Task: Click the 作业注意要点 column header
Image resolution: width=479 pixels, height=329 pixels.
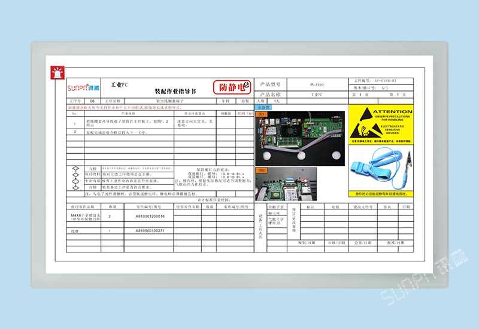Action: point(195,114)
